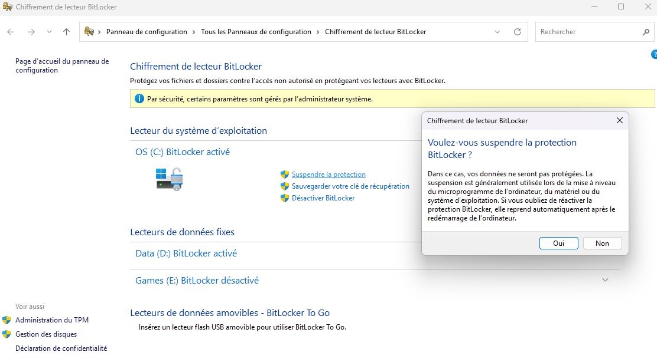This screenshot has width=657, height=362.
Task: Click shield icon next to Gestion des disques
Action: (6, 334)
